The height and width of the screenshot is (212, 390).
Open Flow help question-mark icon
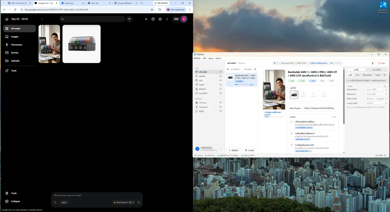tap(153, 19)
